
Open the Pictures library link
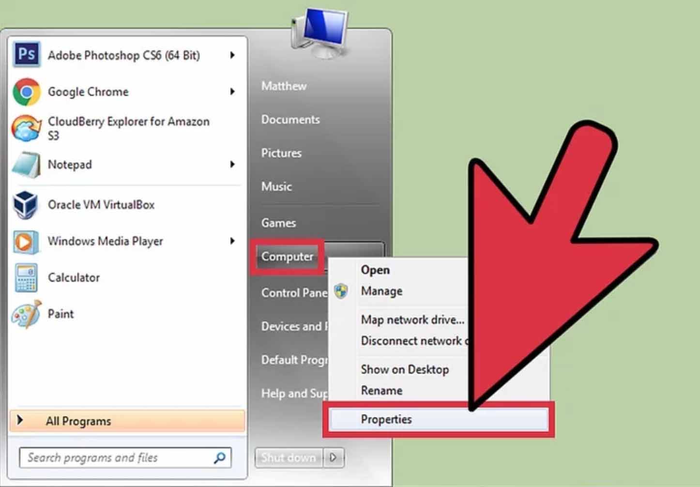click(281, 153)
